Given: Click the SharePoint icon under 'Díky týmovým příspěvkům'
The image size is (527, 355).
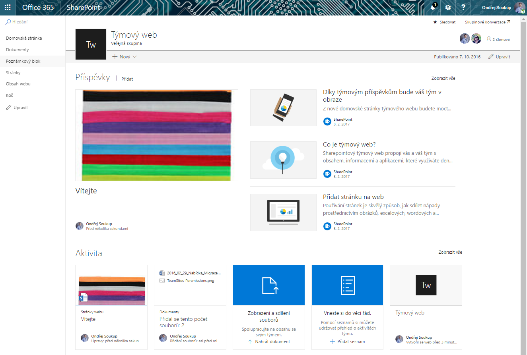Looking at the screenshot, I should coord(327,122).
